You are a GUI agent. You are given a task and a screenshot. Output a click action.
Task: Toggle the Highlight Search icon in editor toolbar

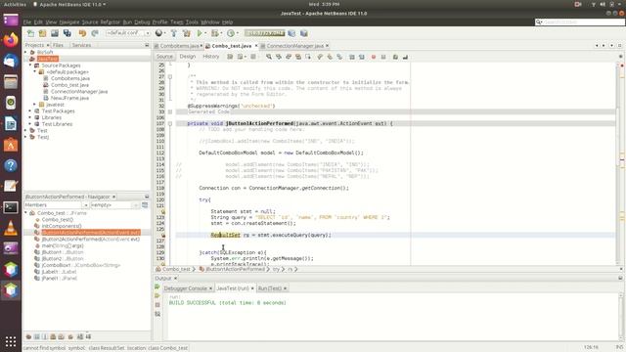tap(297, 57)
